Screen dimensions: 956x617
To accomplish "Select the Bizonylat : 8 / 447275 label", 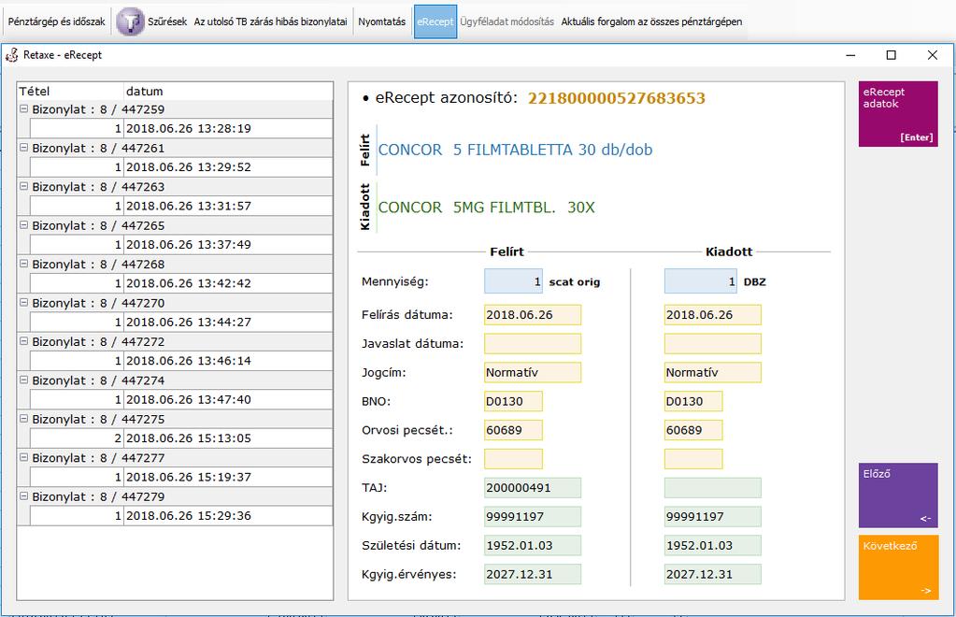I will point(98,419).
